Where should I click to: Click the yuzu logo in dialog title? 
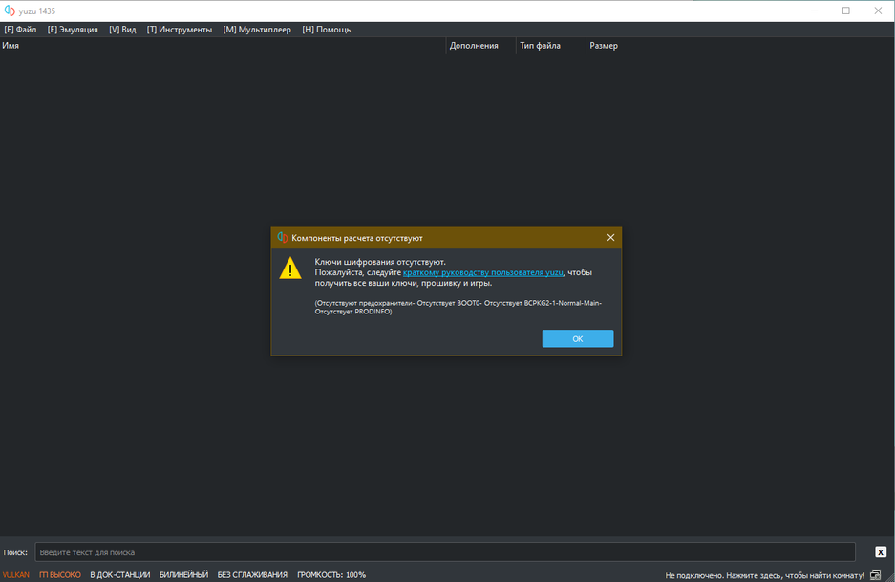[x=282, y=238]
